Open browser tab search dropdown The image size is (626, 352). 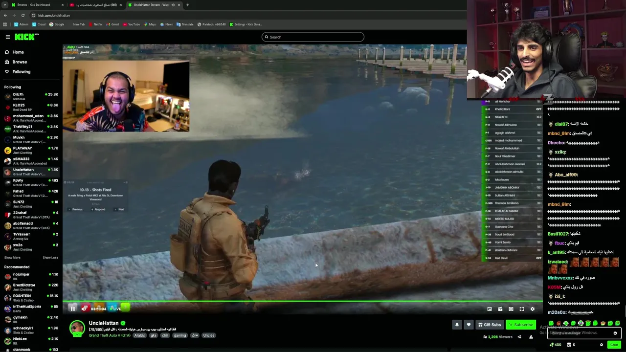click(4, 5)
